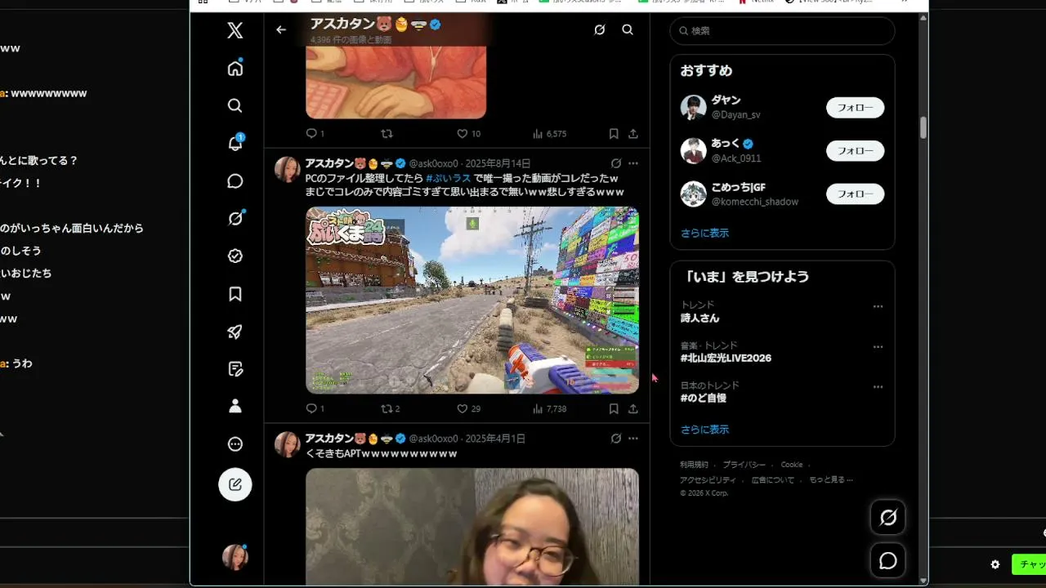View analytics showing 6,575 views

[x=549, y=133]
